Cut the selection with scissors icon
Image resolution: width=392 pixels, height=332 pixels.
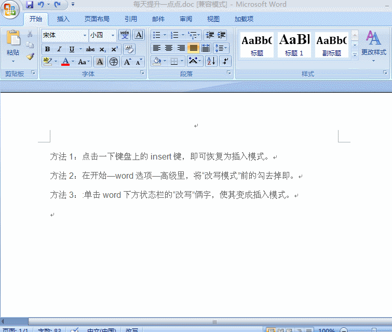(x=30, y=34)
